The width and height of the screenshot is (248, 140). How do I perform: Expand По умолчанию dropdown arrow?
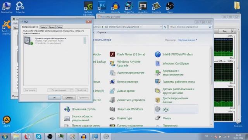click(72, 90)
